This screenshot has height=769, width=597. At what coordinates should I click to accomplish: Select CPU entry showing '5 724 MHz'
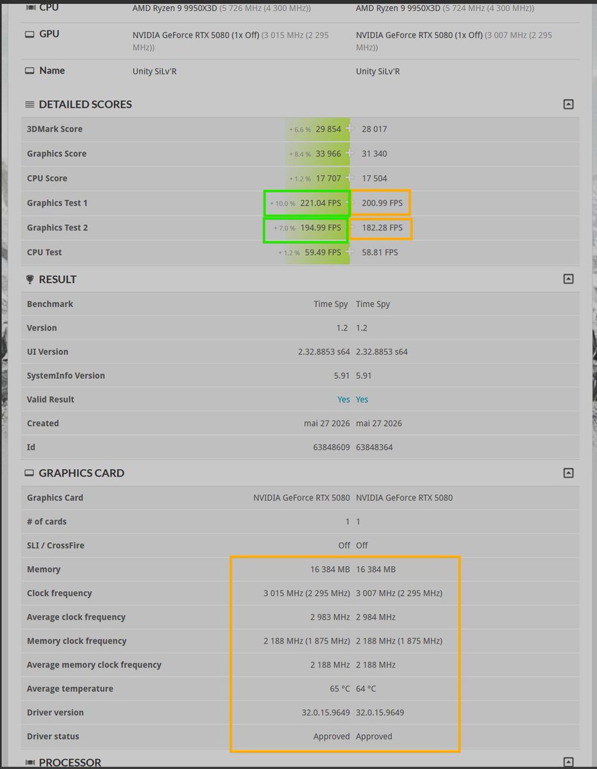tap(445, 8)
